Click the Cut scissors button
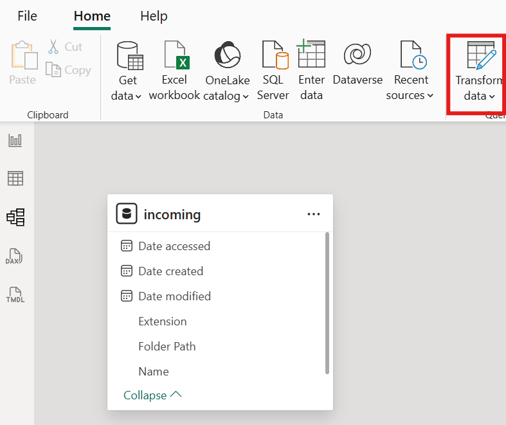This screenshot has width=506, height=425. coord(66,47)
